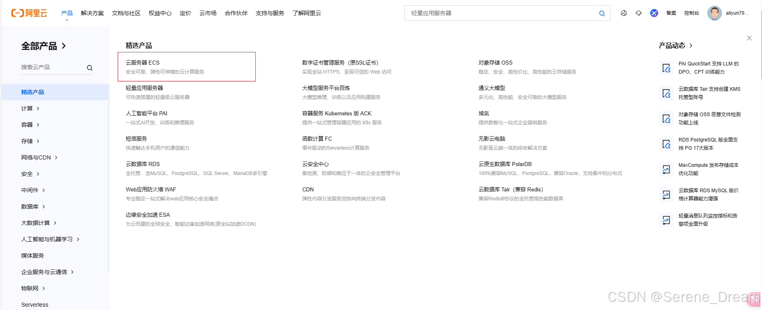Open 轻量应用服务器 product
The image size is (762, 310).
pos(144,88)
